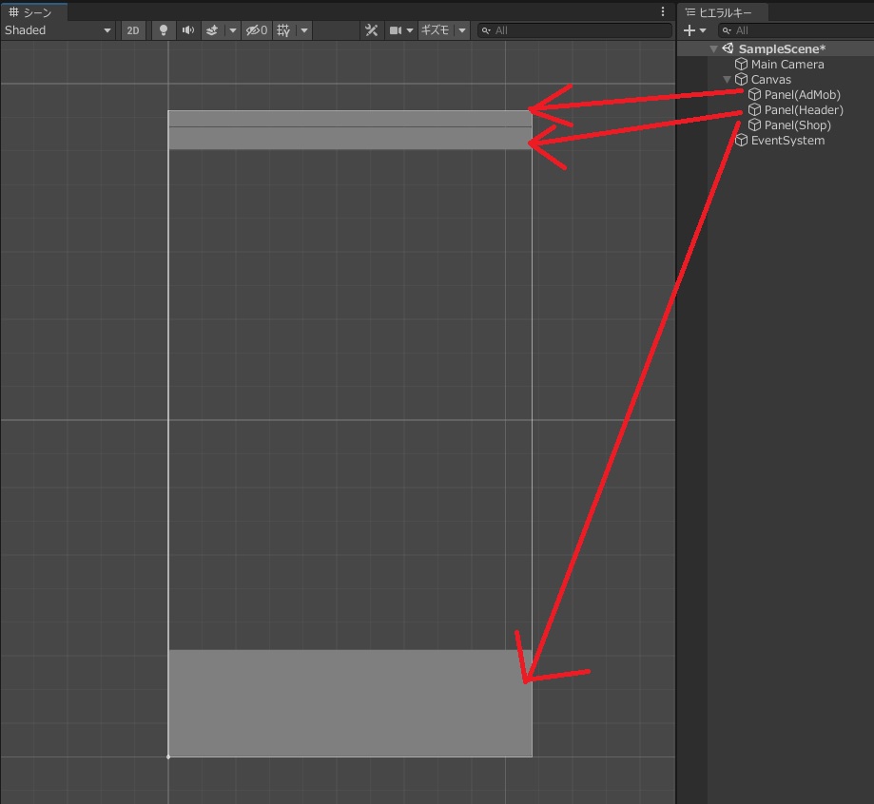Click the component tools wrench icon
Viewport: 874px width, 804px height.
coord(372,30)
